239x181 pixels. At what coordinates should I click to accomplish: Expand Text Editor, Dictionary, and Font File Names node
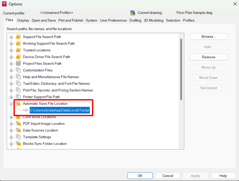click(11, 84)
